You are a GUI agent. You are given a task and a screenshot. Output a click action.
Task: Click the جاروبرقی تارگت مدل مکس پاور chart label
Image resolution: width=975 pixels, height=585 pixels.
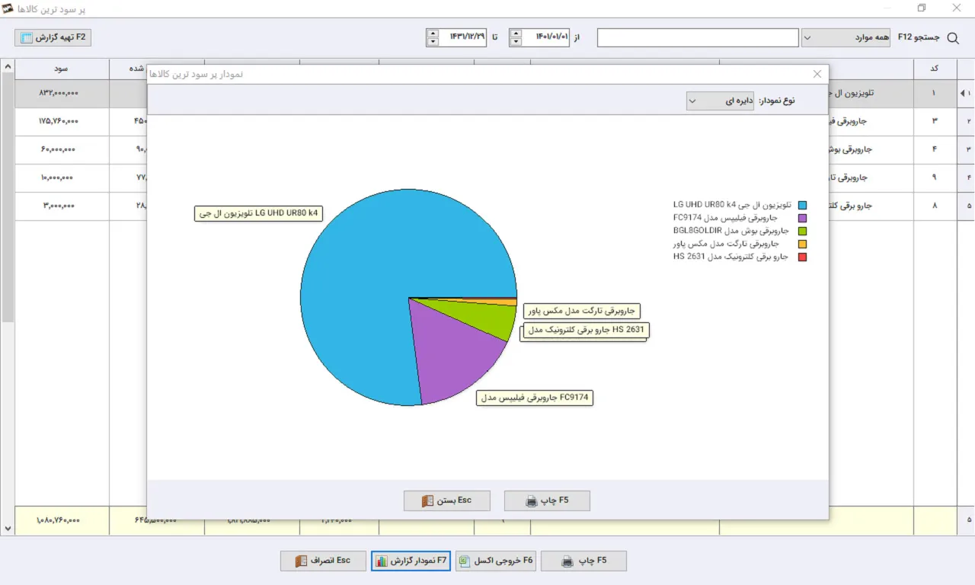point(582,311)
